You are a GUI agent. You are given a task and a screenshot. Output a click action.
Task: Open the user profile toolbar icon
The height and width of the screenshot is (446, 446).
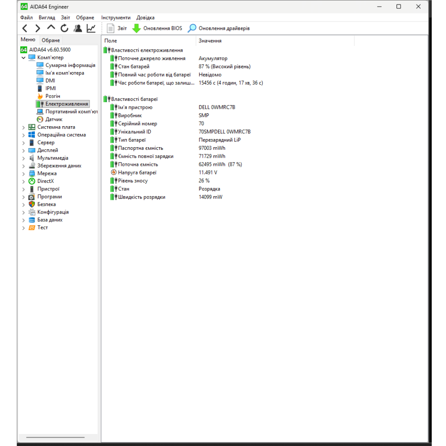click(x=78, y=29)
